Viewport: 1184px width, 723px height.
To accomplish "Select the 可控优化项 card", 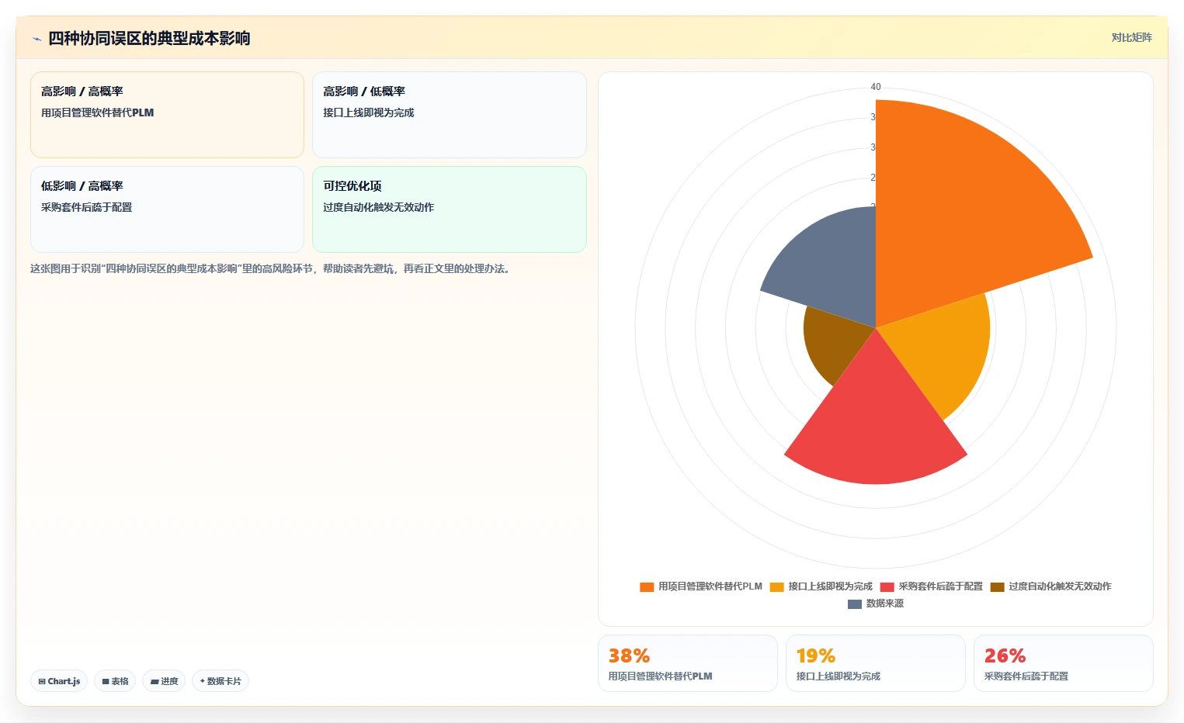I will [x=449, y=209].
